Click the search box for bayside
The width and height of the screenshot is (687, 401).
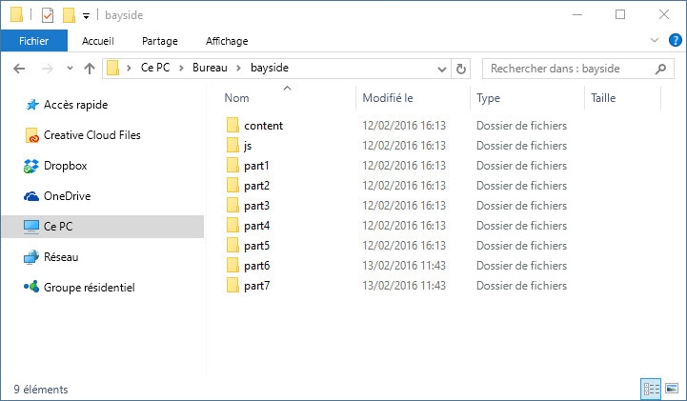(x=568, y=69)
